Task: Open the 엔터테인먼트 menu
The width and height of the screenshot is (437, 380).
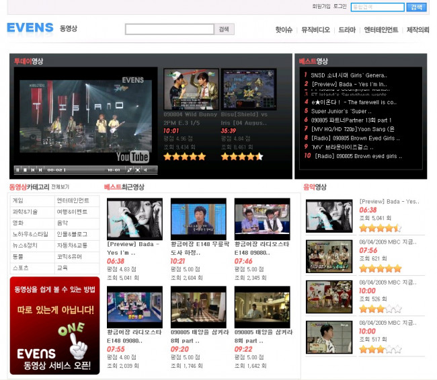Action: tap(381, 30)
